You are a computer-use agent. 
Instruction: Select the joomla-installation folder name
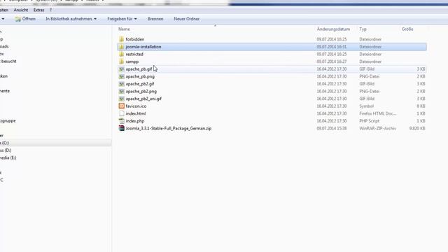(143, 47)
